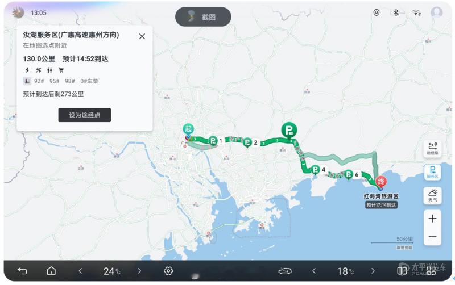Tap the back arrow in bottom bar

tap(22, 271)
